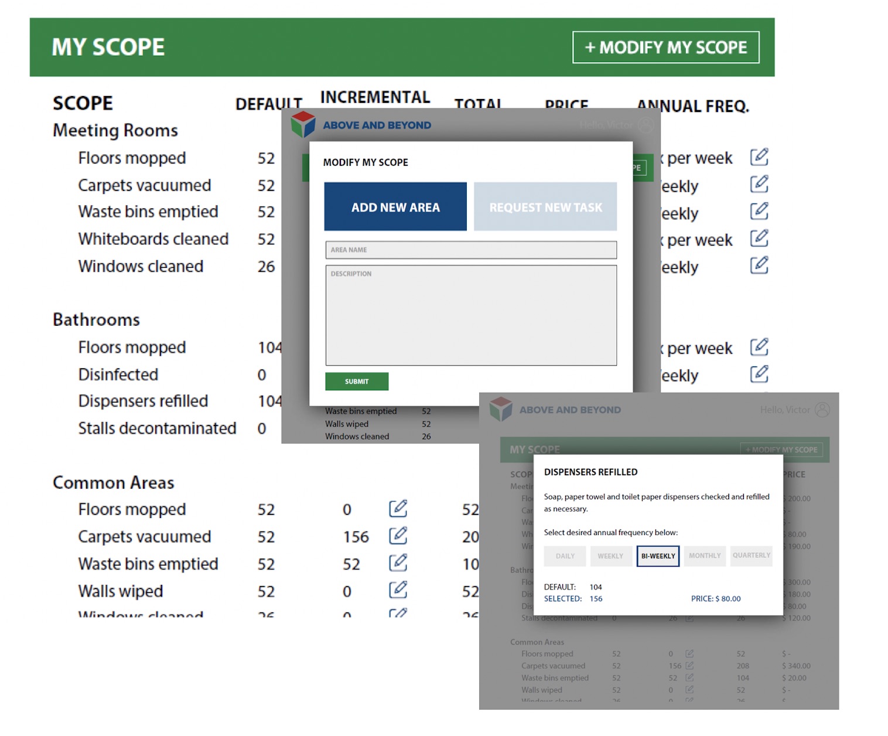Viewport: 888px width, 736px height.
Task: Click into the Description text area
Action: click(x=471, y=315)
